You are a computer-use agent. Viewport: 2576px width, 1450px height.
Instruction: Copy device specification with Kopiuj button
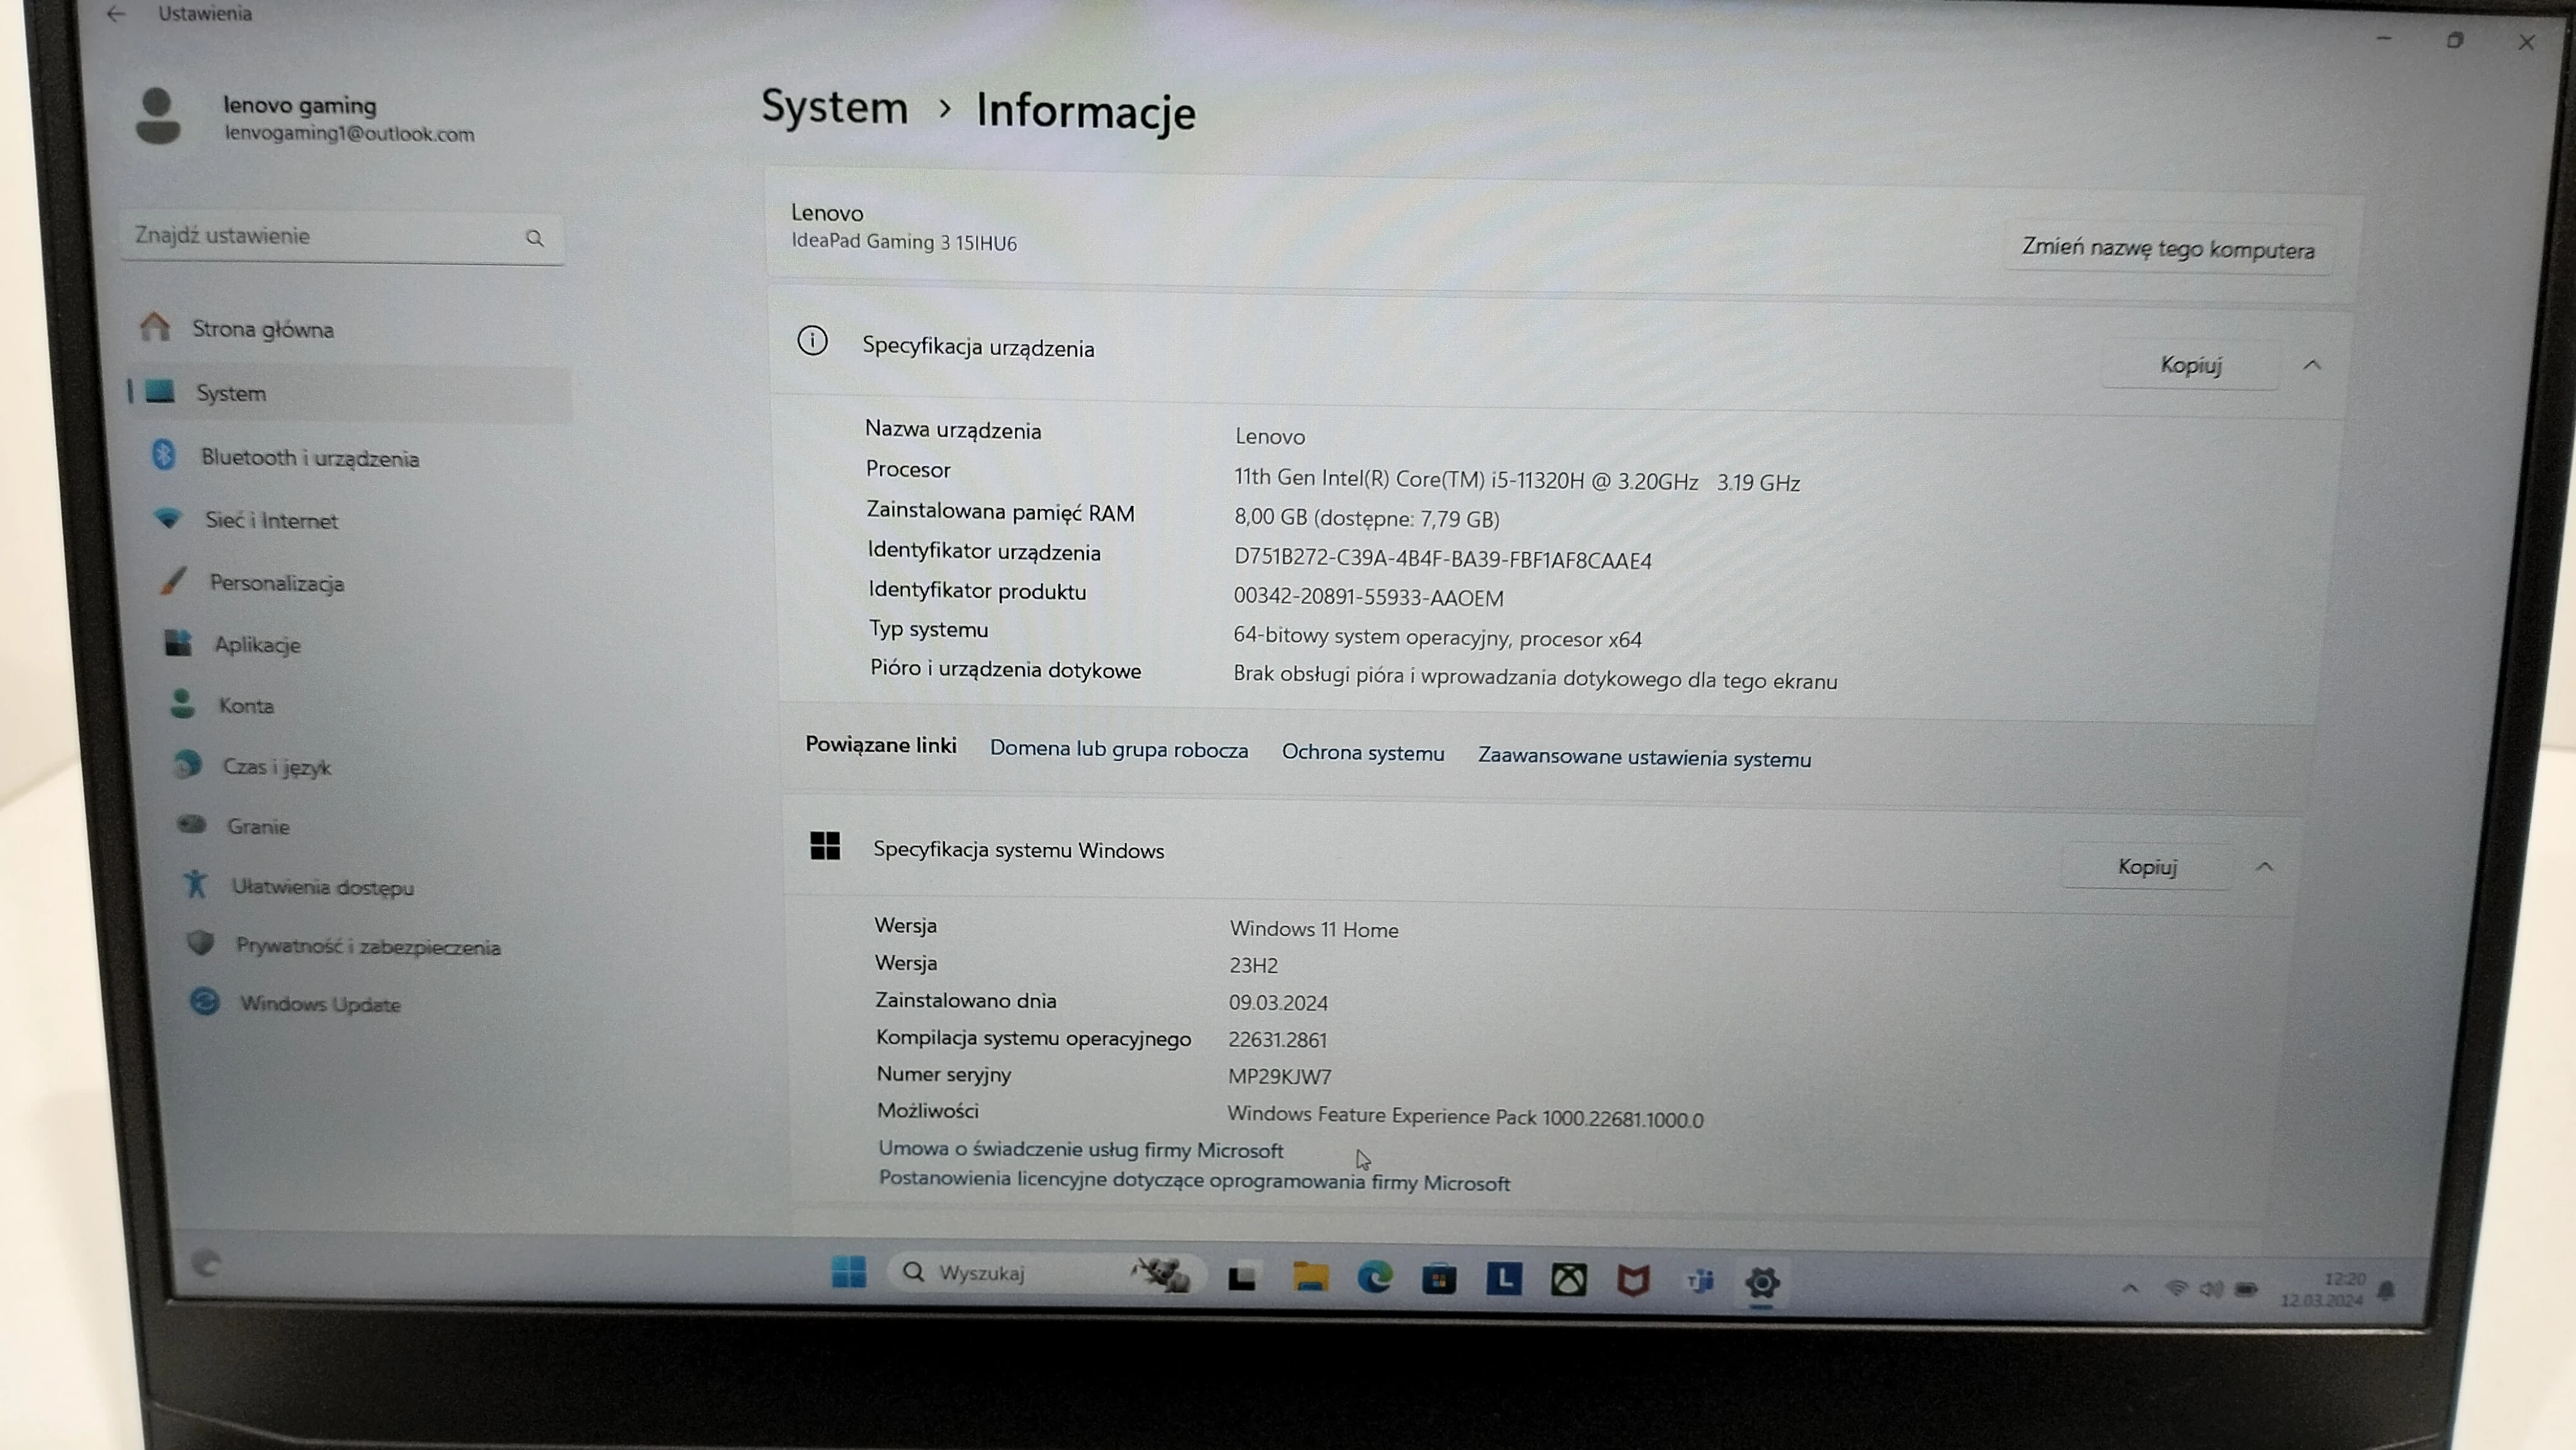click(2190, 365)
